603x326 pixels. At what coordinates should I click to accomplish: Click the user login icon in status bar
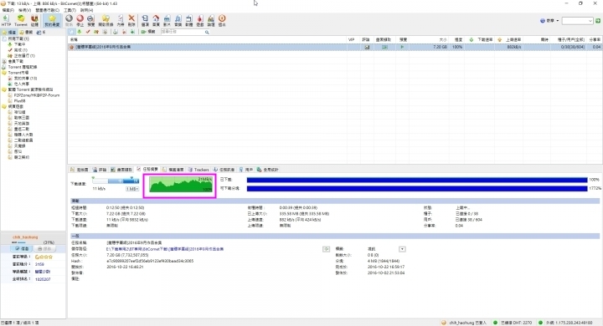(444, 323)
